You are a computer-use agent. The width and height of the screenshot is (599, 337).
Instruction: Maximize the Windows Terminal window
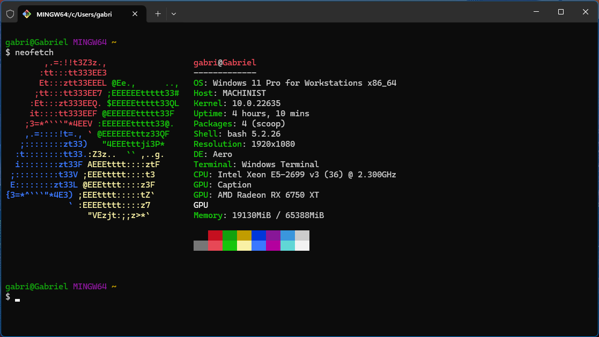561,12
